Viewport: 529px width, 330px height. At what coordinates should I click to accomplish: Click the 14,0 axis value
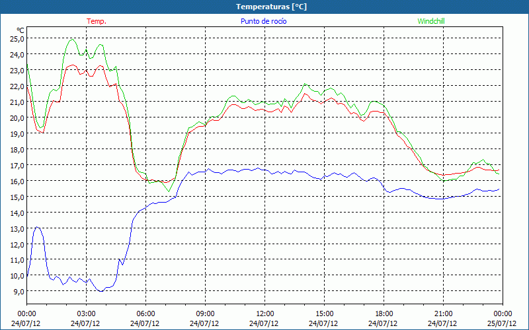point(17,213)
